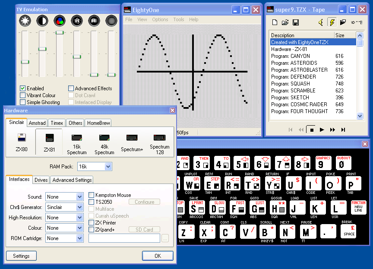Open the View menu in EightyOne
Image resolution: width=373 pixels, height=269 pixels.
point(142,19)
